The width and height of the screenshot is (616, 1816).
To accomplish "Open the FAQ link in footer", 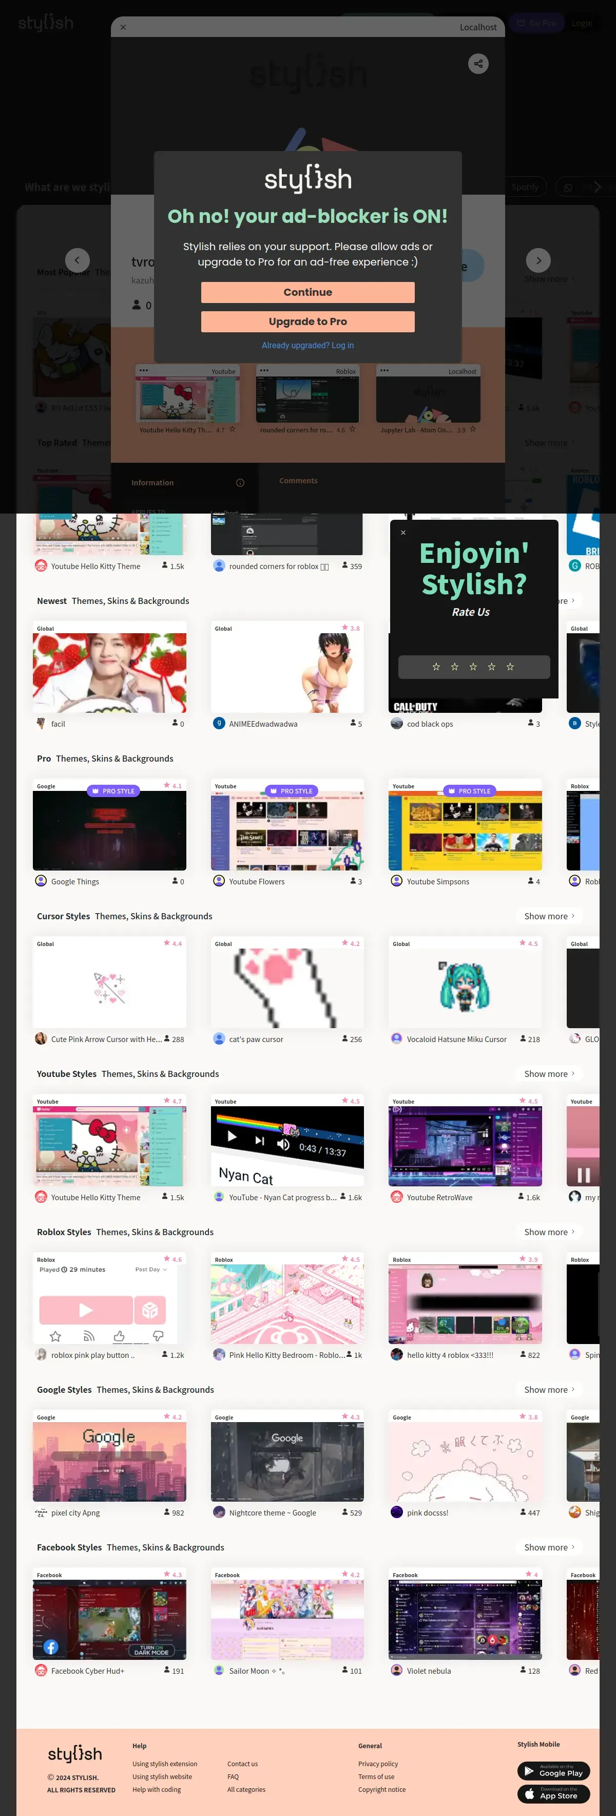I will tap(233, 1776).
